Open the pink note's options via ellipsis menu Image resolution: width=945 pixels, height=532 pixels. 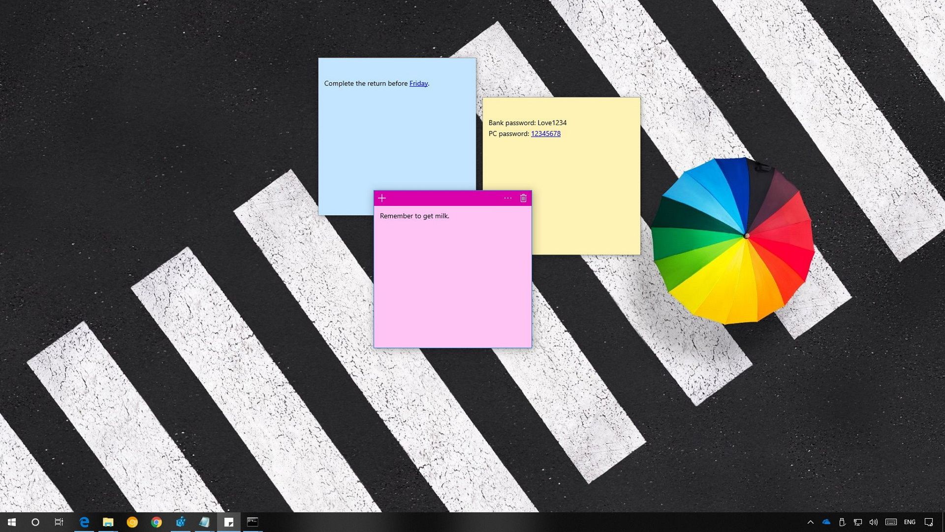507,198
